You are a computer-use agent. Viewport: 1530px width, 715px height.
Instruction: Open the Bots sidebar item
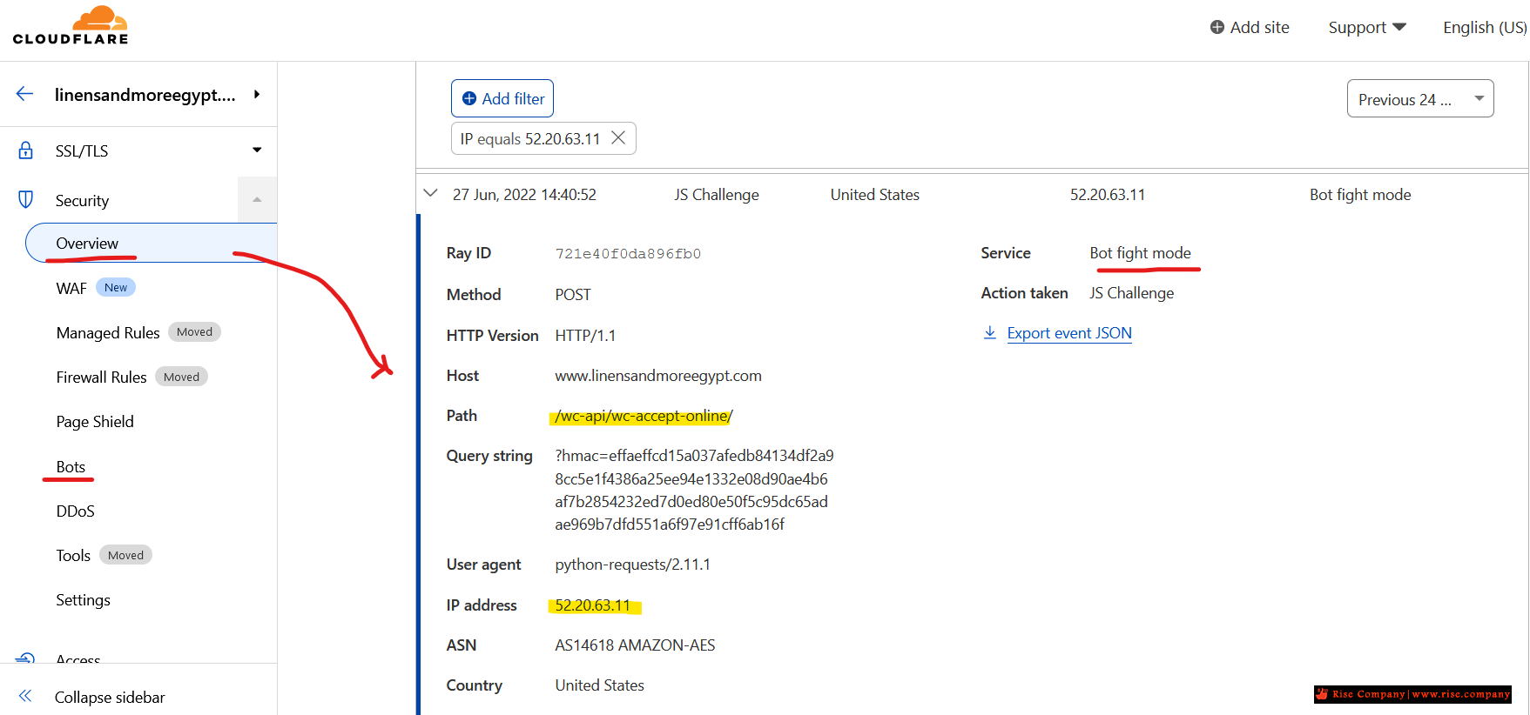coord(71,466)
